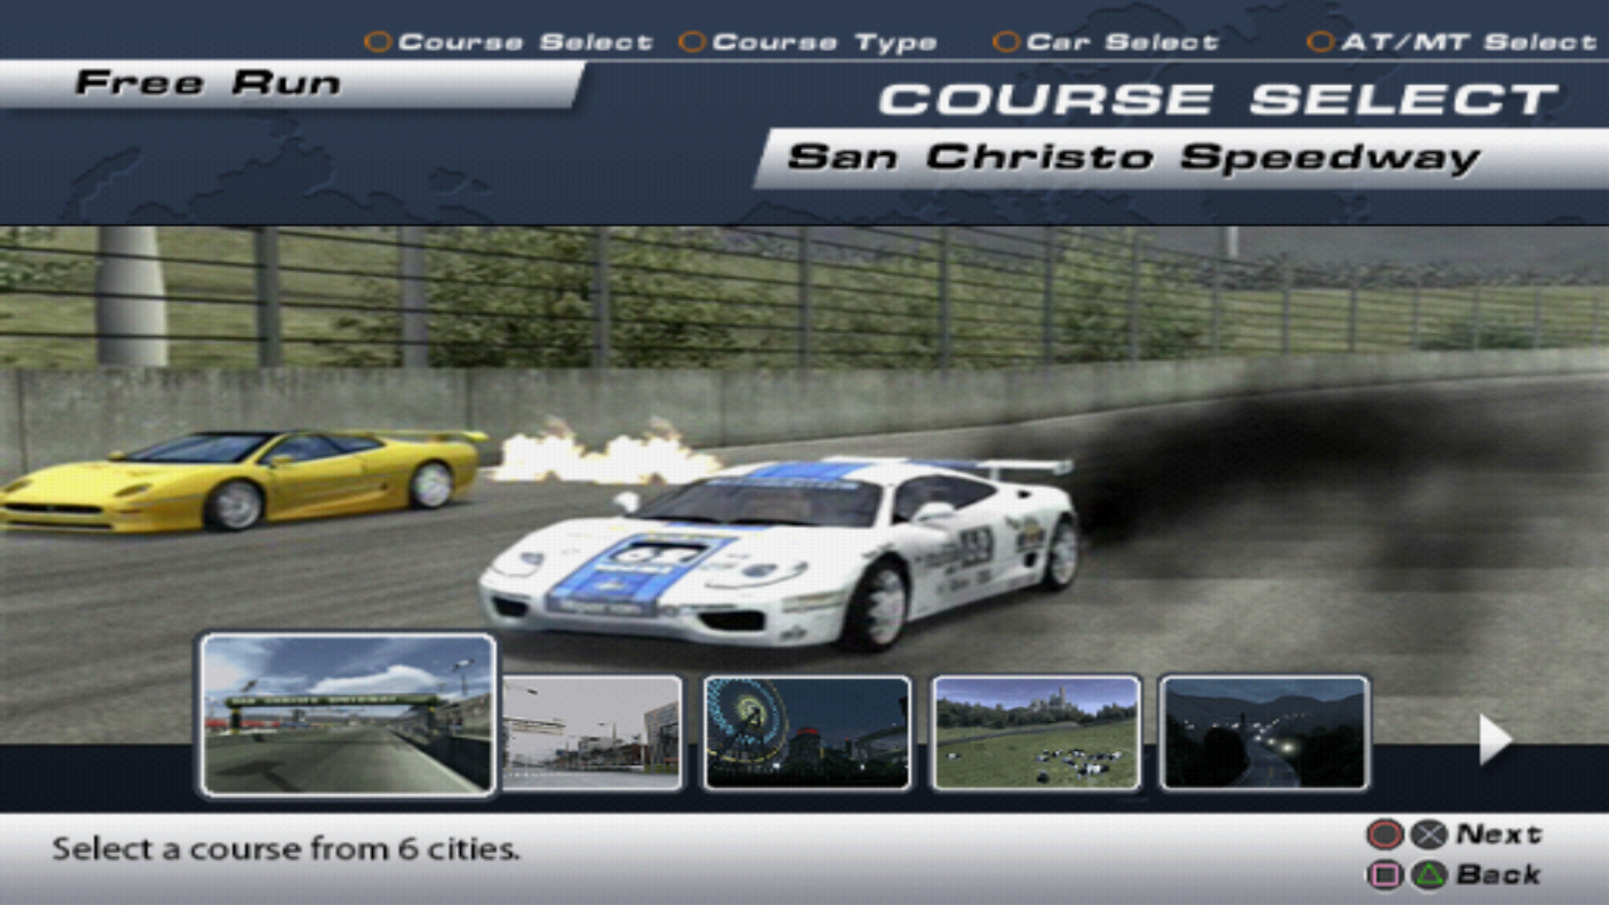The height and width of the screenshot is (905, 1609).
Task: Click the Free Run mode banner
Action: (x=208, y=83)
